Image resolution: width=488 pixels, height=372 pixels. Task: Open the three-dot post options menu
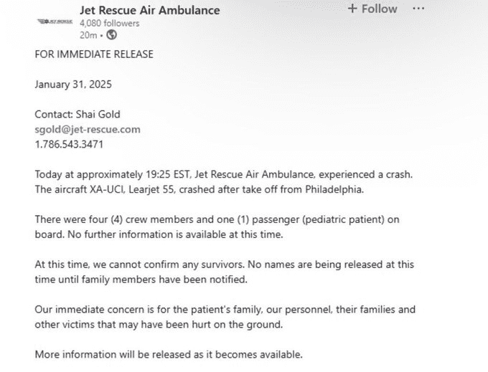coord(418,9)
